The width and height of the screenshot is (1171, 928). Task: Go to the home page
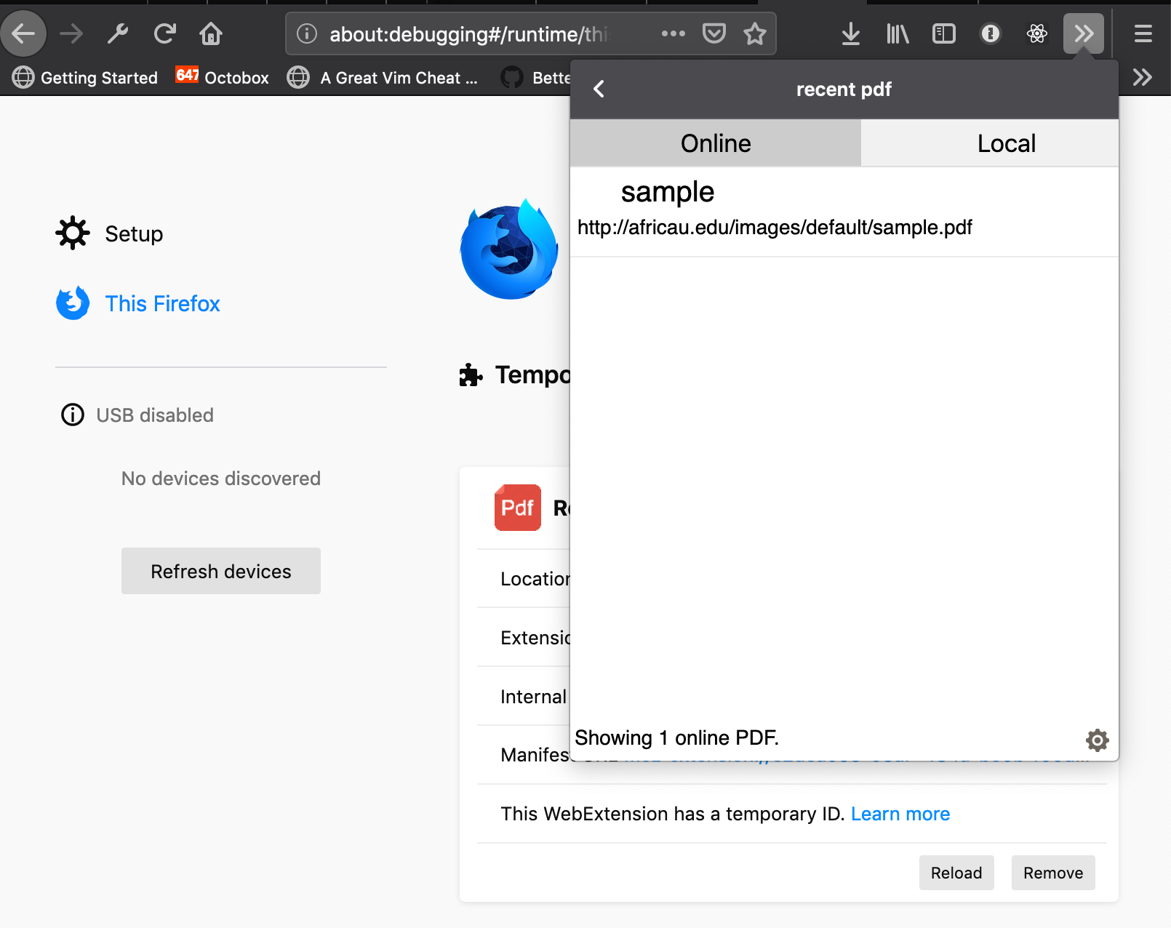pyautogui.click(x=211, y=33)
